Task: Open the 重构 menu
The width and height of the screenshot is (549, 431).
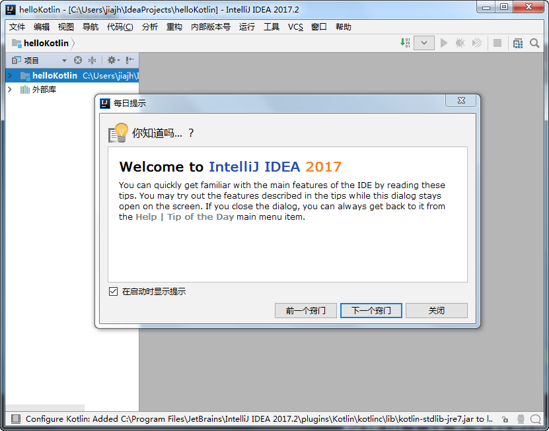Action: pos(174,27)
